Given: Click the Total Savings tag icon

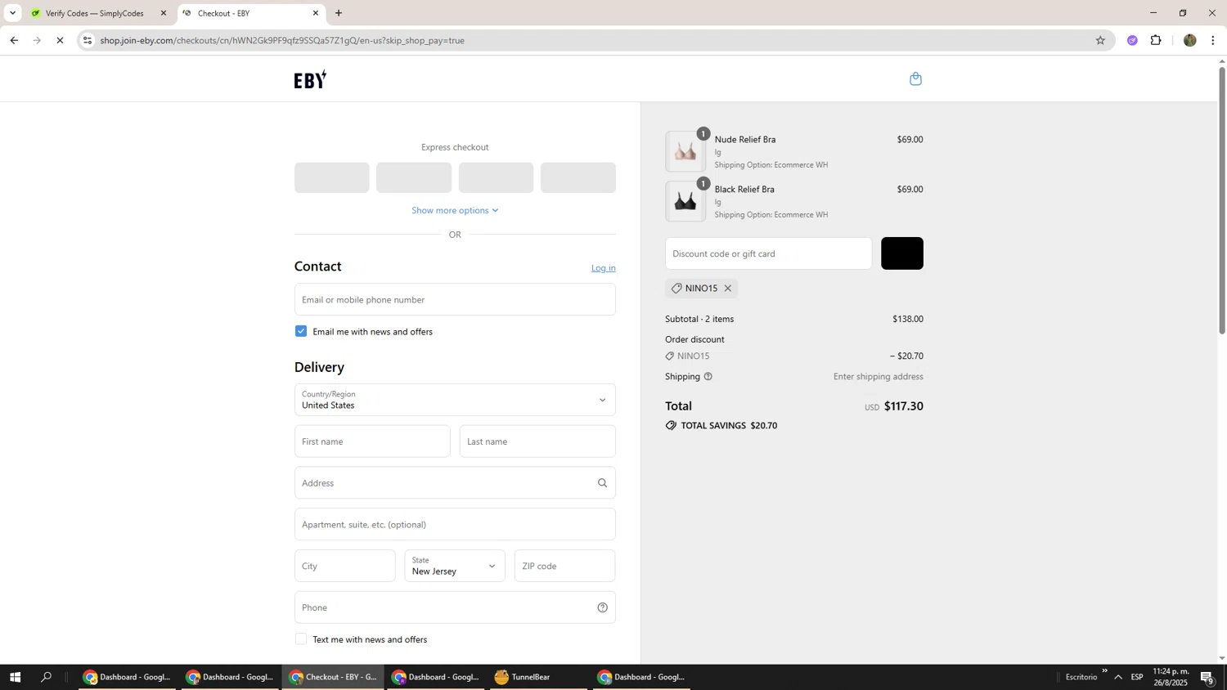Looking at the screenshot, I should tap(671, 426).
